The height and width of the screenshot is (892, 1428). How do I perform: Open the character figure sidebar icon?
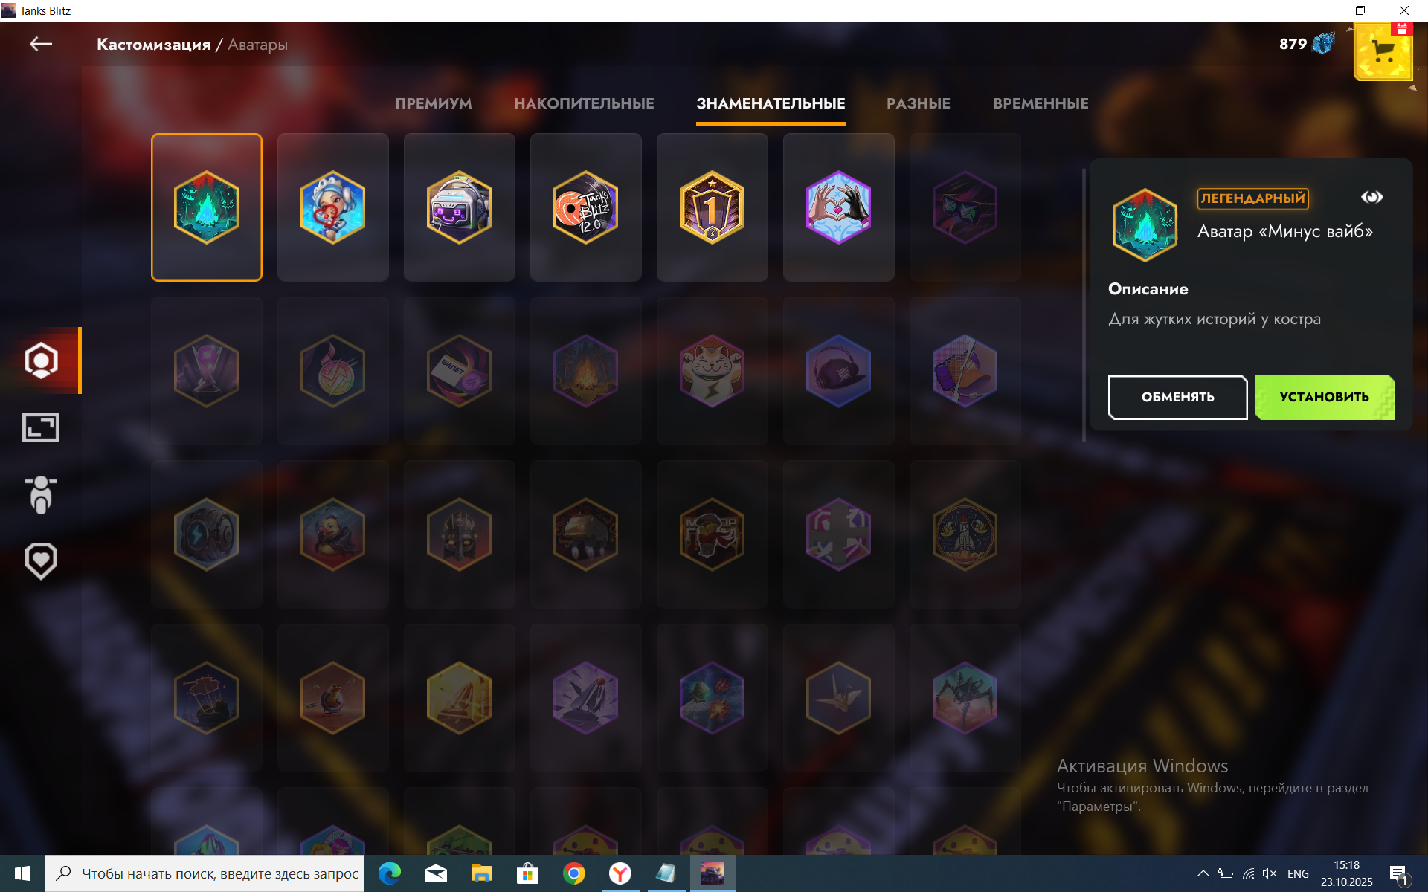point(41,494)
